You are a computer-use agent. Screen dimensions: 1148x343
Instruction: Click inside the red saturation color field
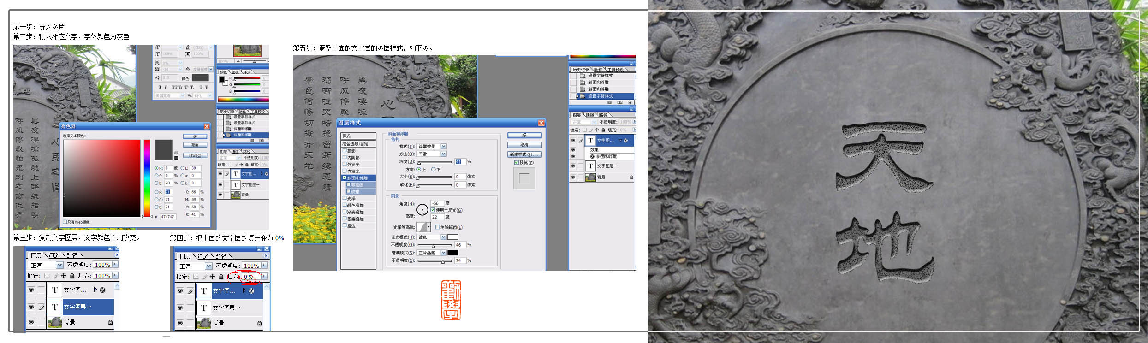(x=101, y=178)
